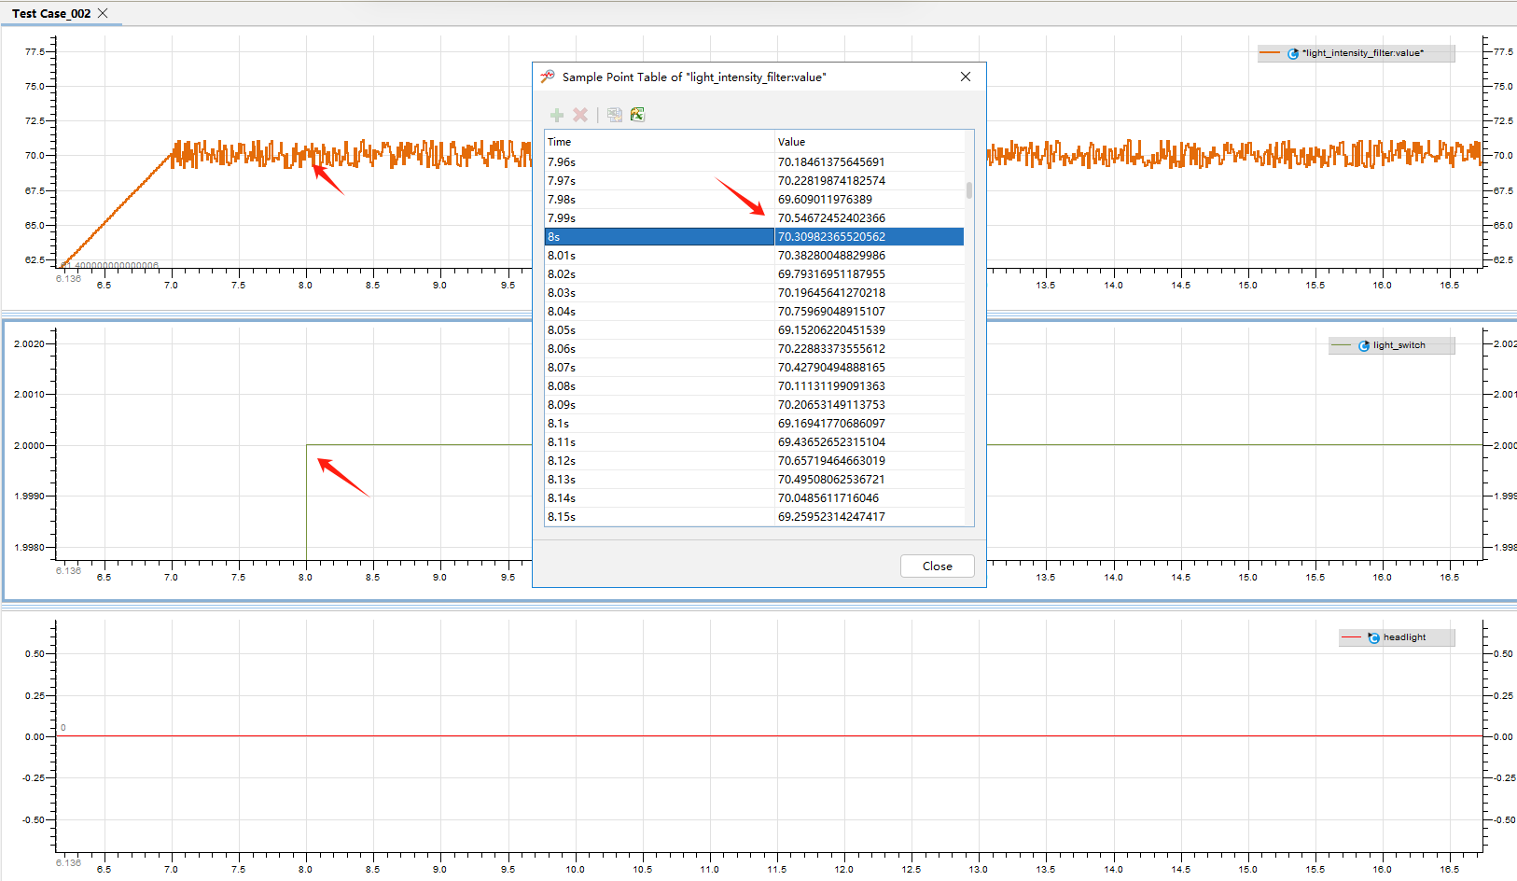Viewport: 1517px width, 881px height.
Task: Click the Time column header
Action: click(660, 142)
